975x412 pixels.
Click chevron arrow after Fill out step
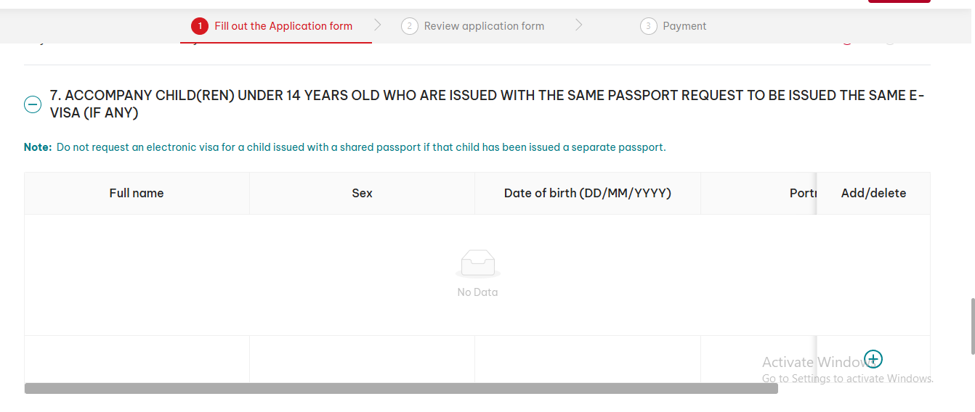pos(378,25)
